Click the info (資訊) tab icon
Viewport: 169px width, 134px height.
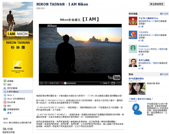point(5,85)
